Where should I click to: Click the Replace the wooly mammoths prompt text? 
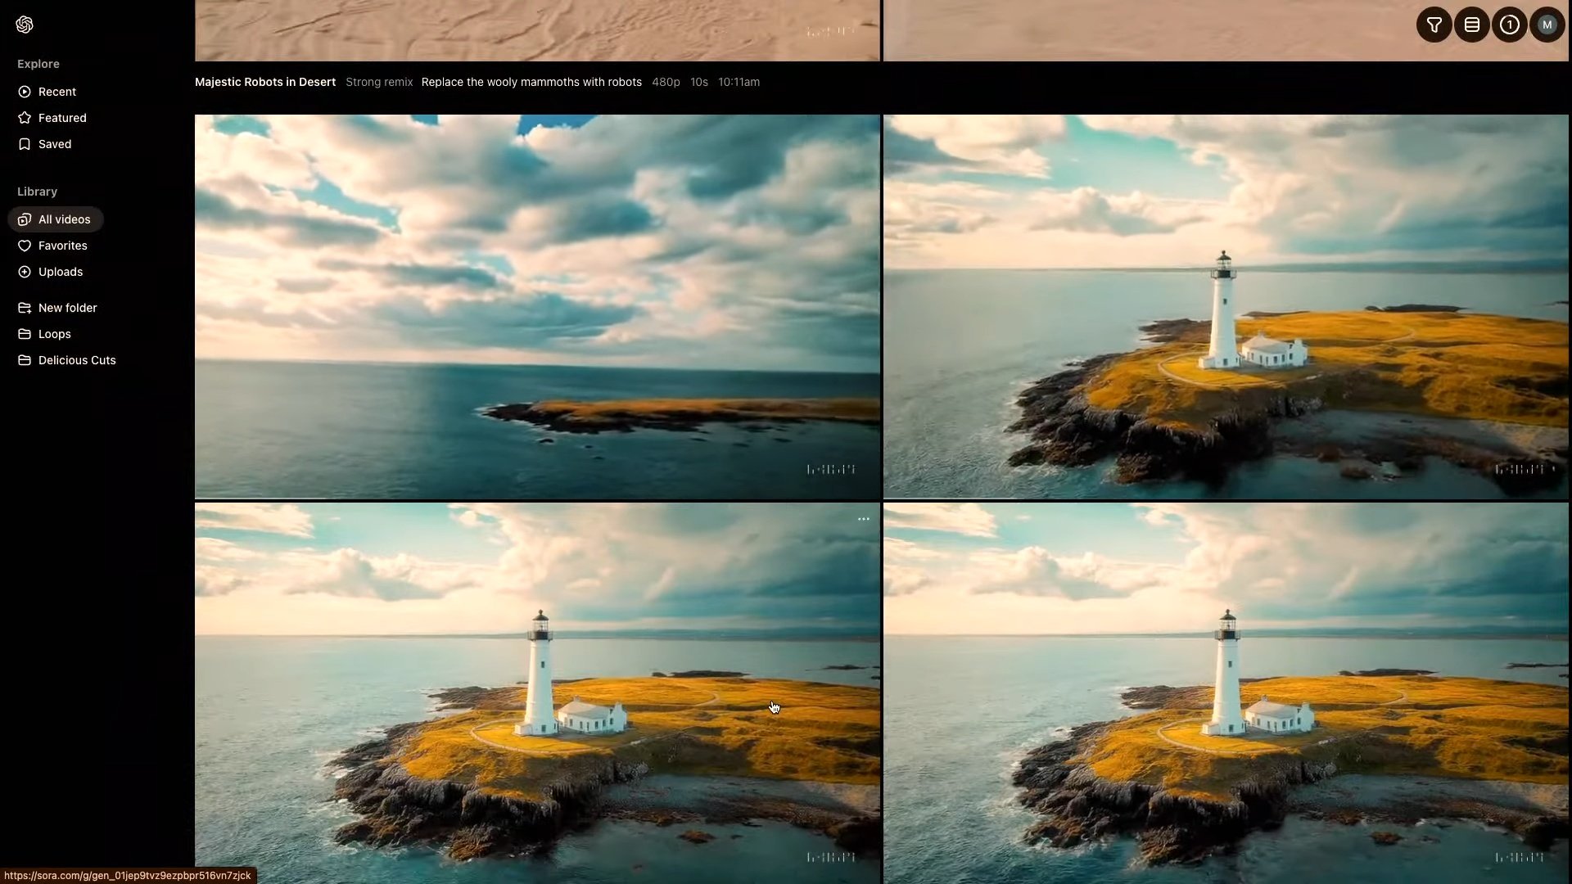pos(531,82)
